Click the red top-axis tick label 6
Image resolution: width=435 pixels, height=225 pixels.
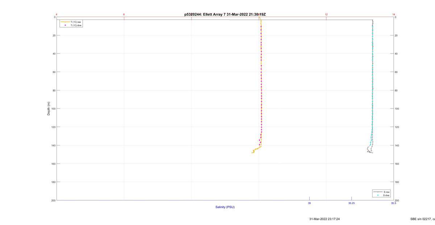[x=124, y=14]
